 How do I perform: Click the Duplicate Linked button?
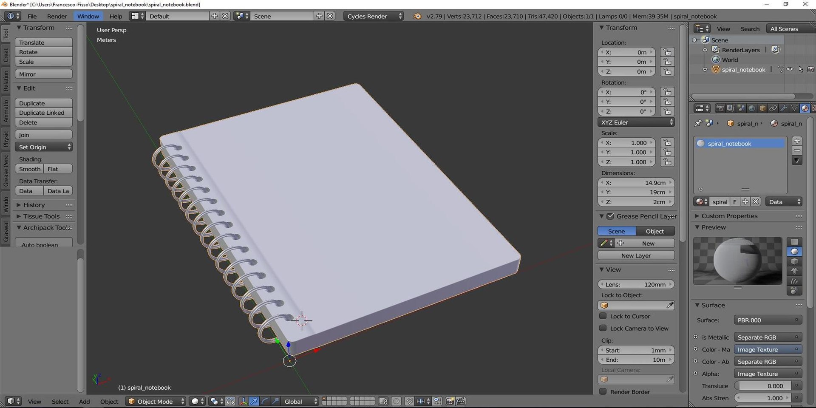click(43, 113)
